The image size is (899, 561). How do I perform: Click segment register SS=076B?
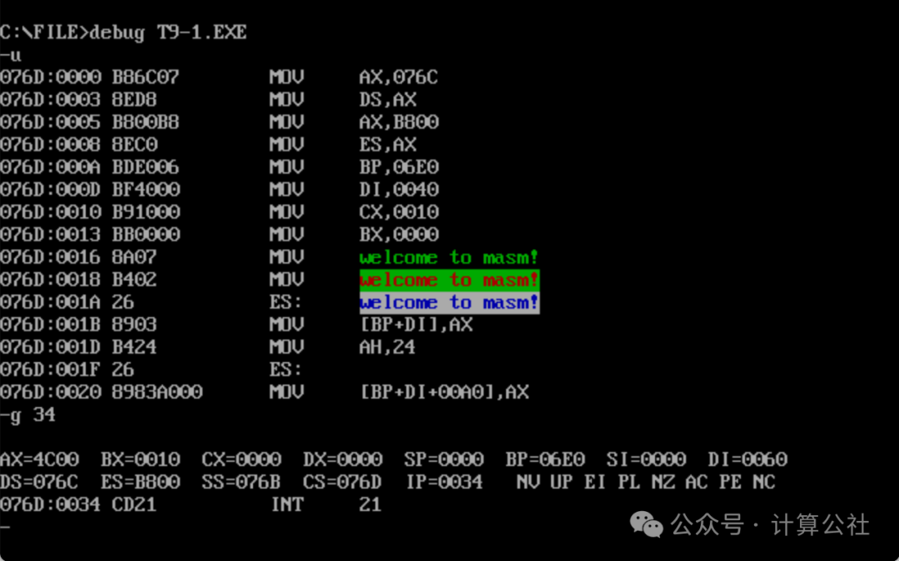point(241,482)
